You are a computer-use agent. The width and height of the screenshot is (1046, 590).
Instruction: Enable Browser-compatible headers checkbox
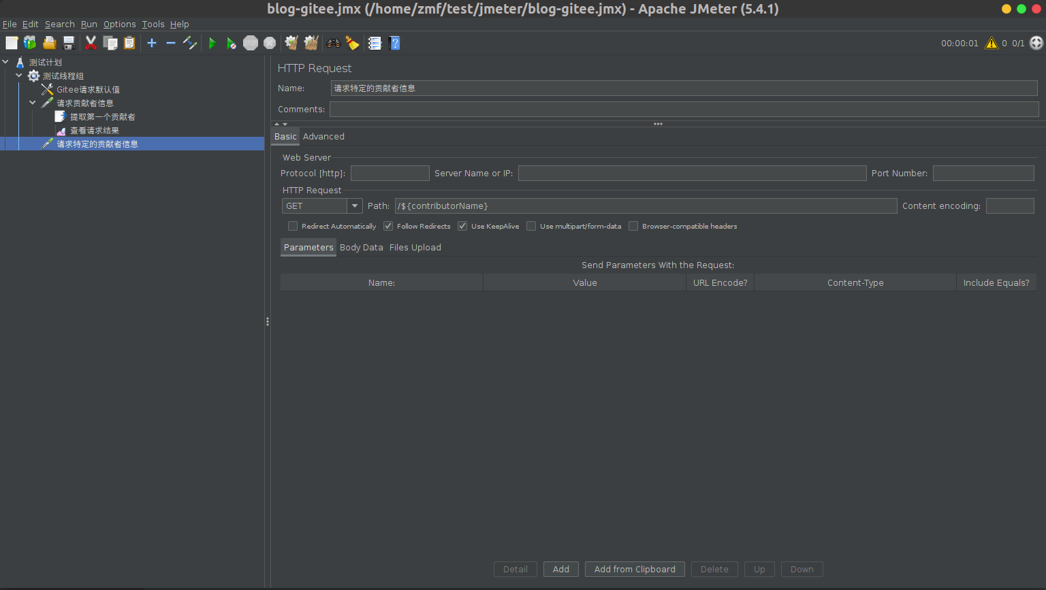tap(633, 226)
